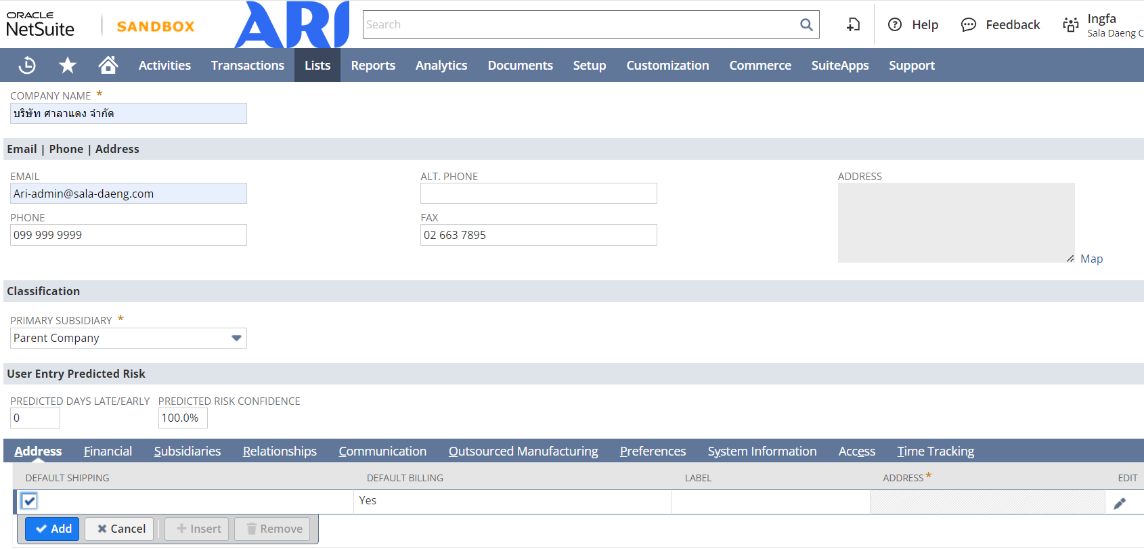Click the Predicted Risk Confidence field
Screen dimensions: 1144x549
tap(183, 418)
